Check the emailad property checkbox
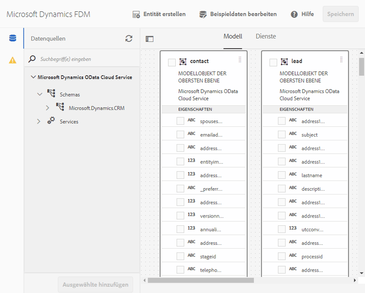 [181, 135]
